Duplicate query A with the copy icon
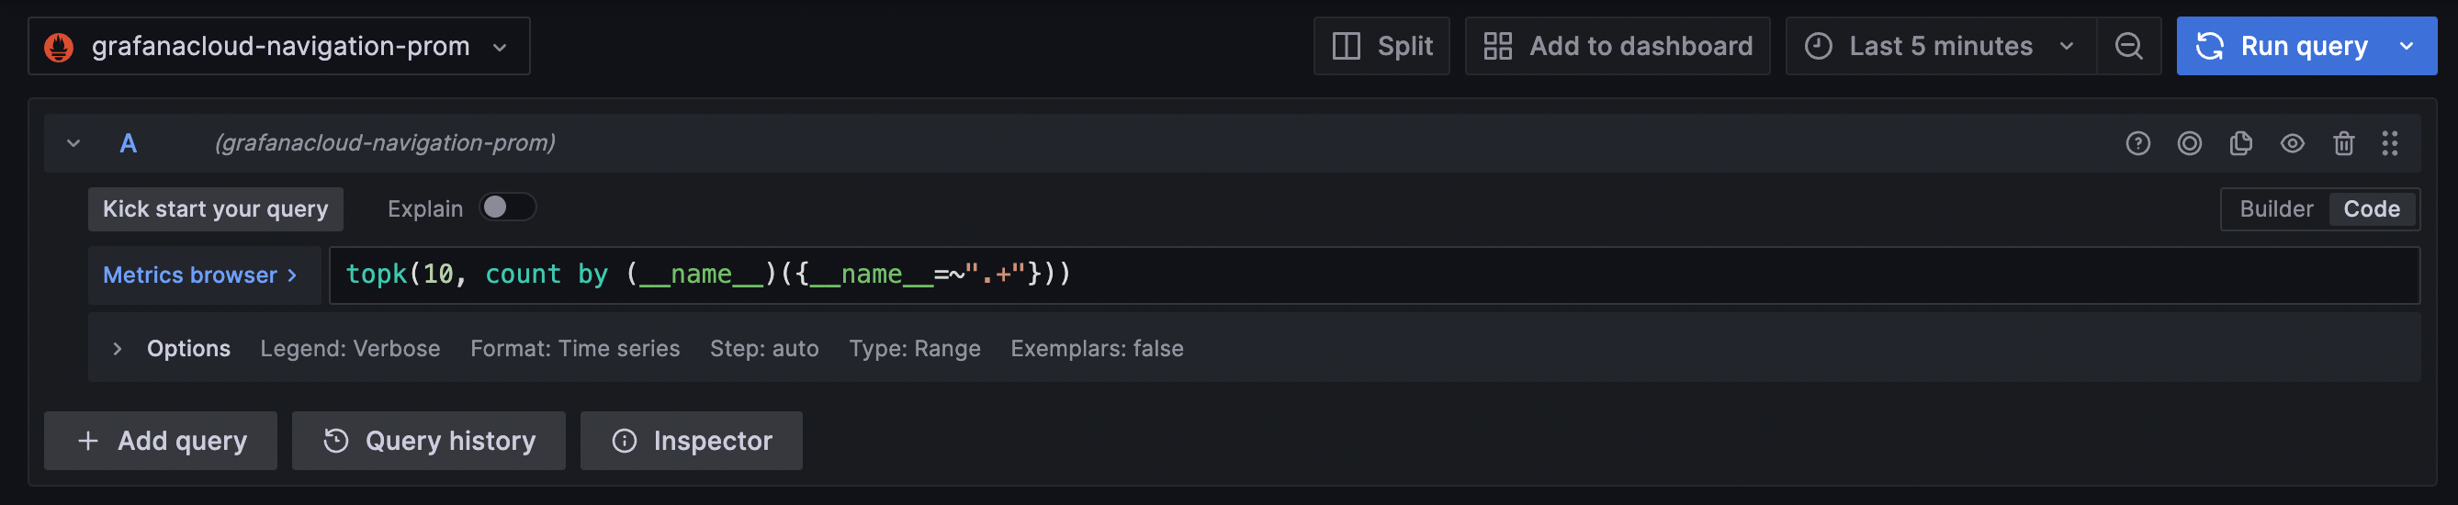Image resolution: width=2458 pixels, height=505 pixels. [2240, 143]
